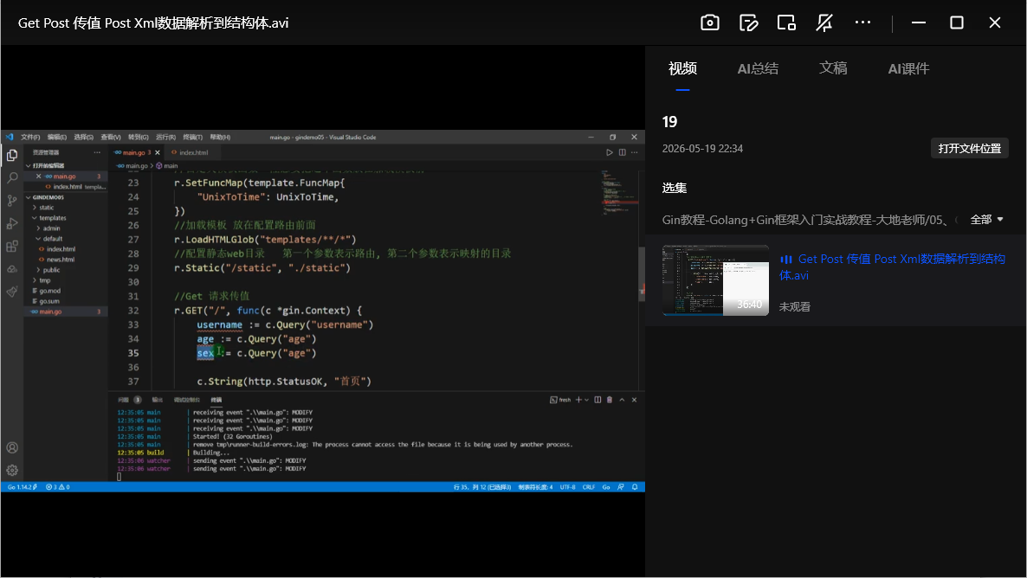
Task: Click the 文件(F) menu in VS Code
Action: point(30,138)
